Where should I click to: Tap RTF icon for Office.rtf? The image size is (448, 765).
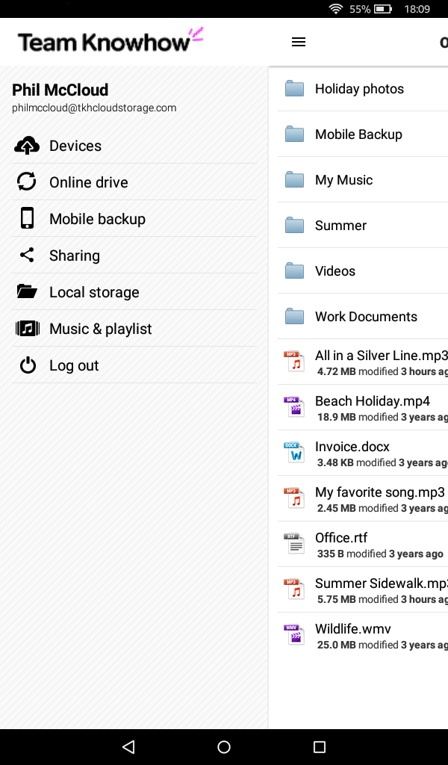(294, 544)
